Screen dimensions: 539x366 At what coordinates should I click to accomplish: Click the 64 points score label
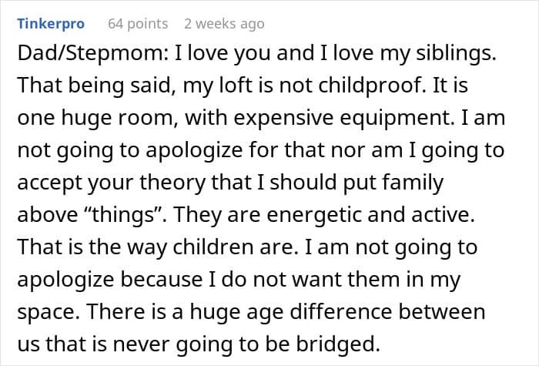(138, 24)
